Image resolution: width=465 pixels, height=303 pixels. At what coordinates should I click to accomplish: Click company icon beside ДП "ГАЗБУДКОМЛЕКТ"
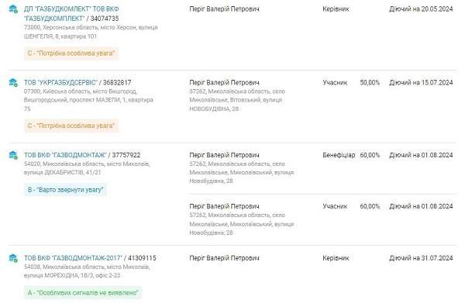pos(13,9)
